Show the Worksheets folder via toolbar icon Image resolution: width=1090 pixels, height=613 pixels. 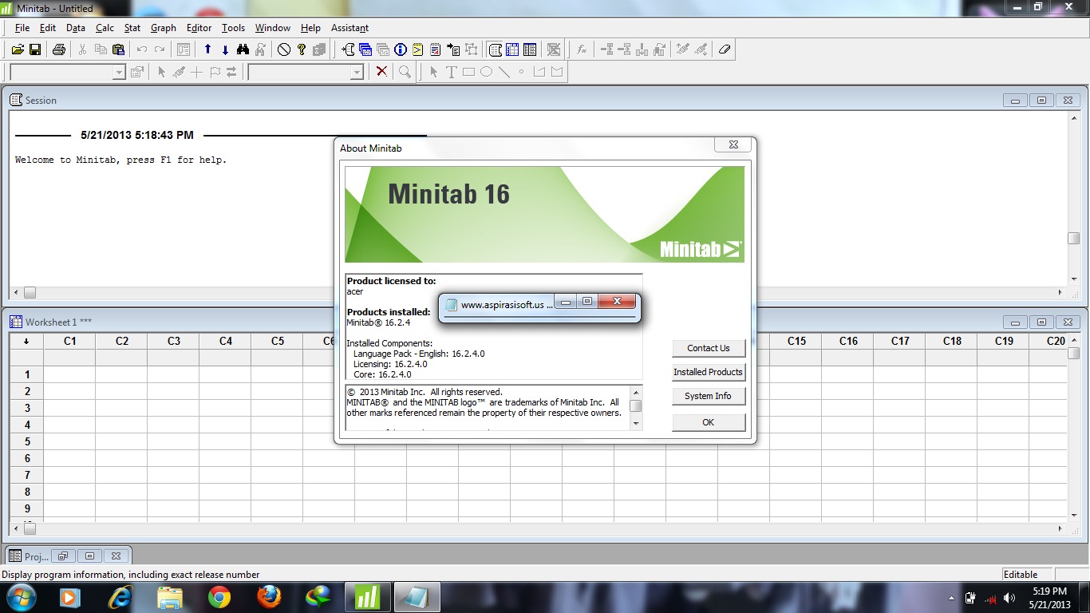365,49
